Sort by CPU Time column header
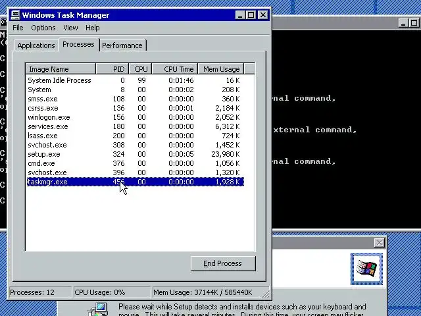The height and width of the screenshot is (316, 421). click(x=175, y=69)
